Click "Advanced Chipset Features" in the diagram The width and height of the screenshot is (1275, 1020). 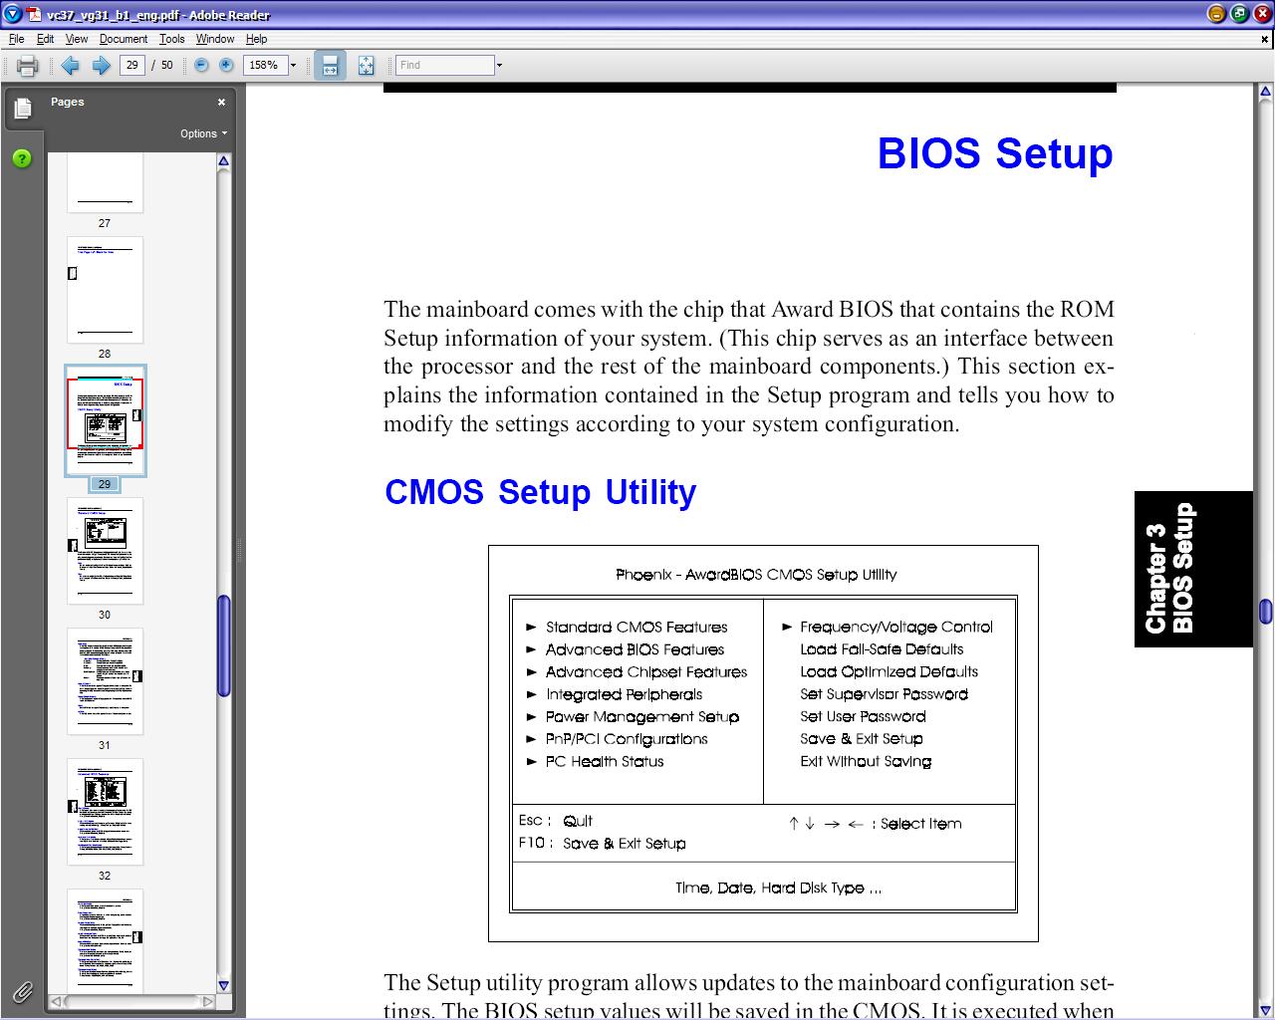click(646, 672)
